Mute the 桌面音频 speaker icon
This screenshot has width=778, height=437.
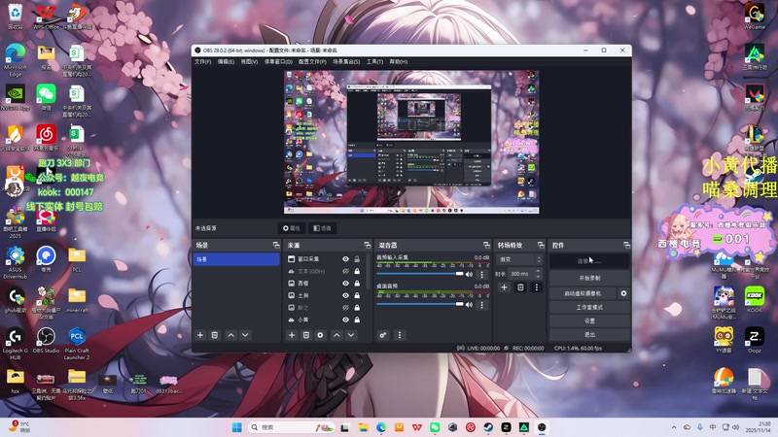pyautogui.click(x=471, y=304)
